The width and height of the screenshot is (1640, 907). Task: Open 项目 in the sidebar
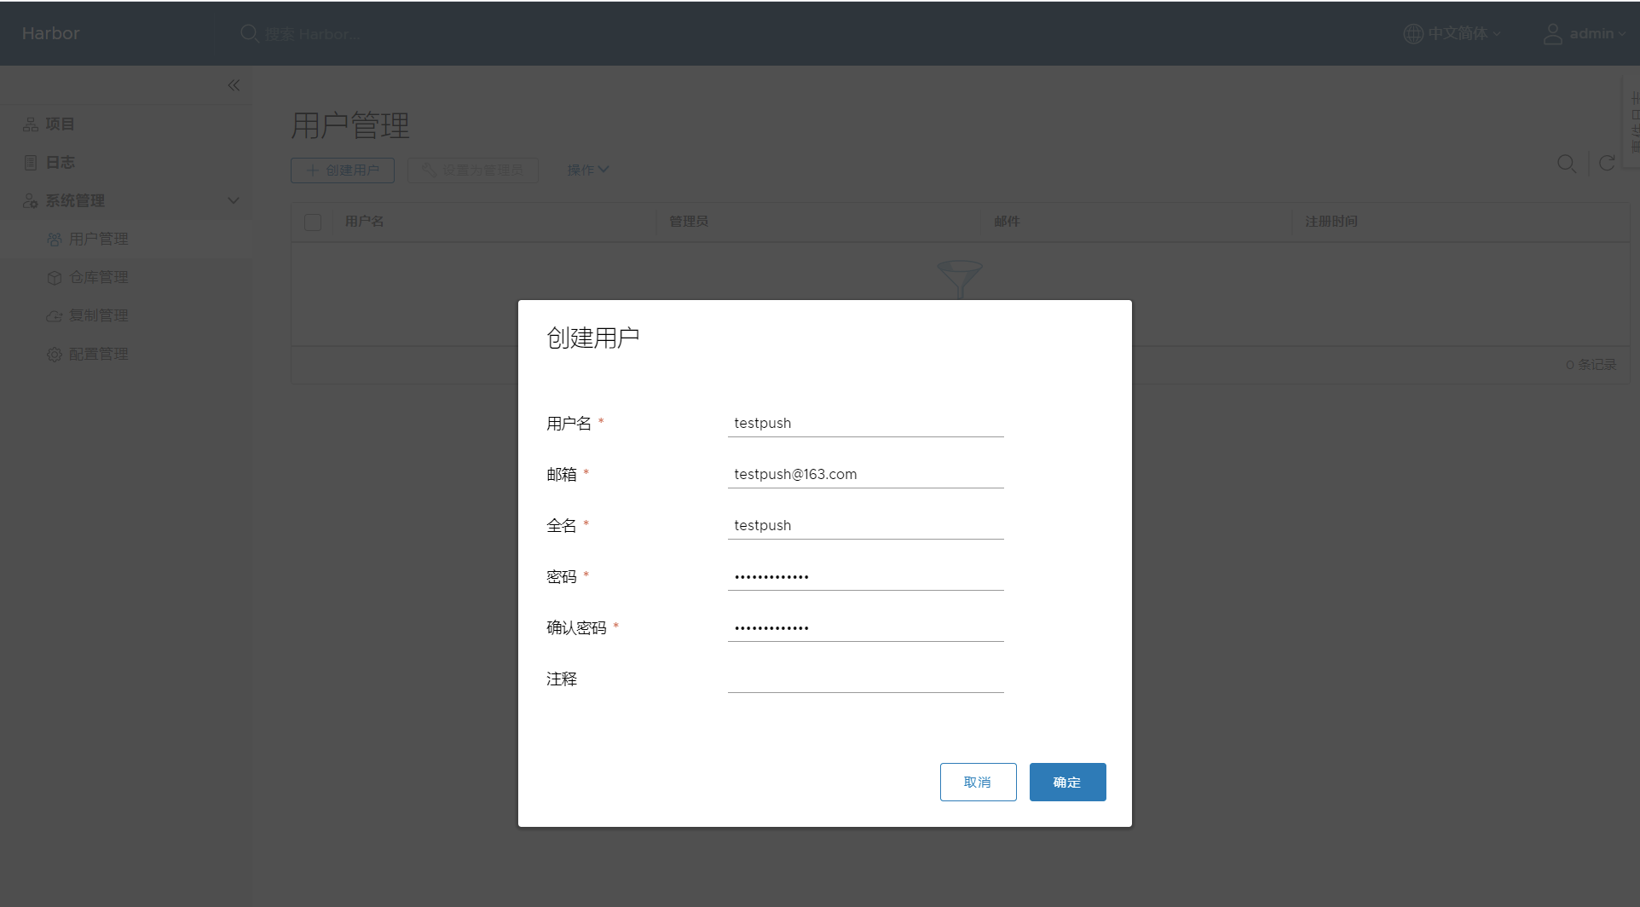coord(60,124)
